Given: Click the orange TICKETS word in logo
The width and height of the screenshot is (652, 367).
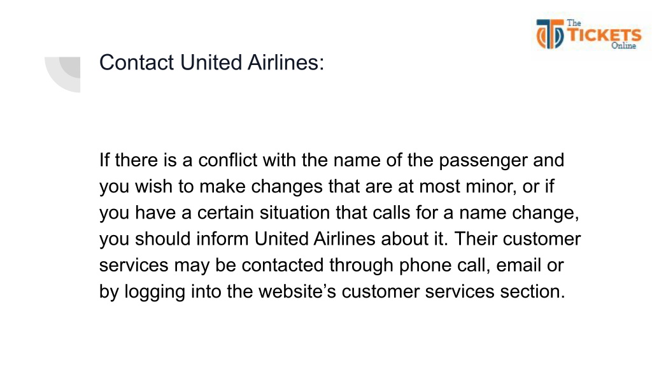Looking at the screenshot, I should tap(605, 35).
